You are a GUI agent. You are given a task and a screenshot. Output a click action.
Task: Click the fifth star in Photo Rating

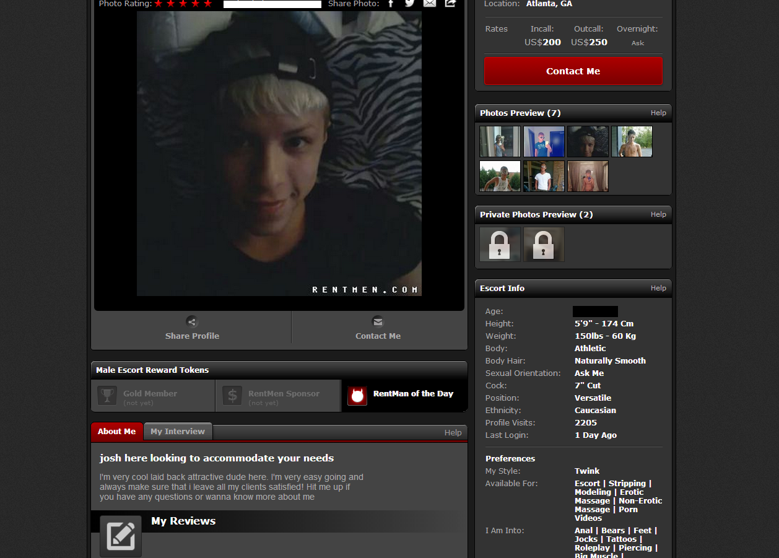click(207, 4)
